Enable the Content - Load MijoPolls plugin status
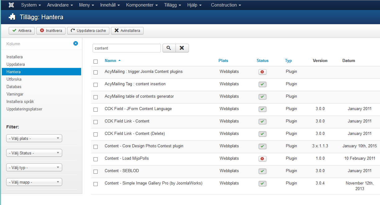Screen dimensions: 380x205 (263, 159)
